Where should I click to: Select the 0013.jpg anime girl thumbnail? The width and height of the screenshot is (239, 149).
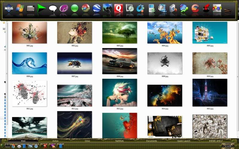(120, 93)
